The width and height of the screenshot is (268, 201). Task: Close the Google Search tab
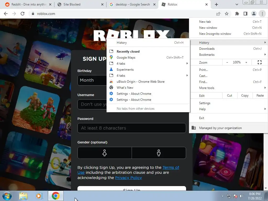click(x=154, y=4)
